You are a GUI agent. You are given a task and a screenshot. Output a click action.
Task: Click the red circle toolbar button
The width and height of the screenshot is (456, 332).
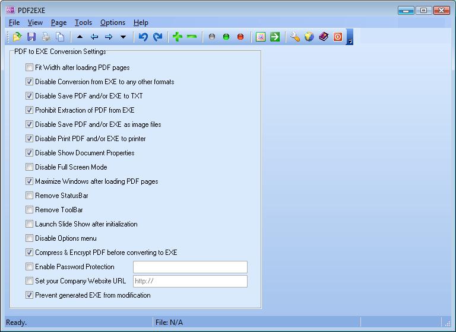click(240, 37)
